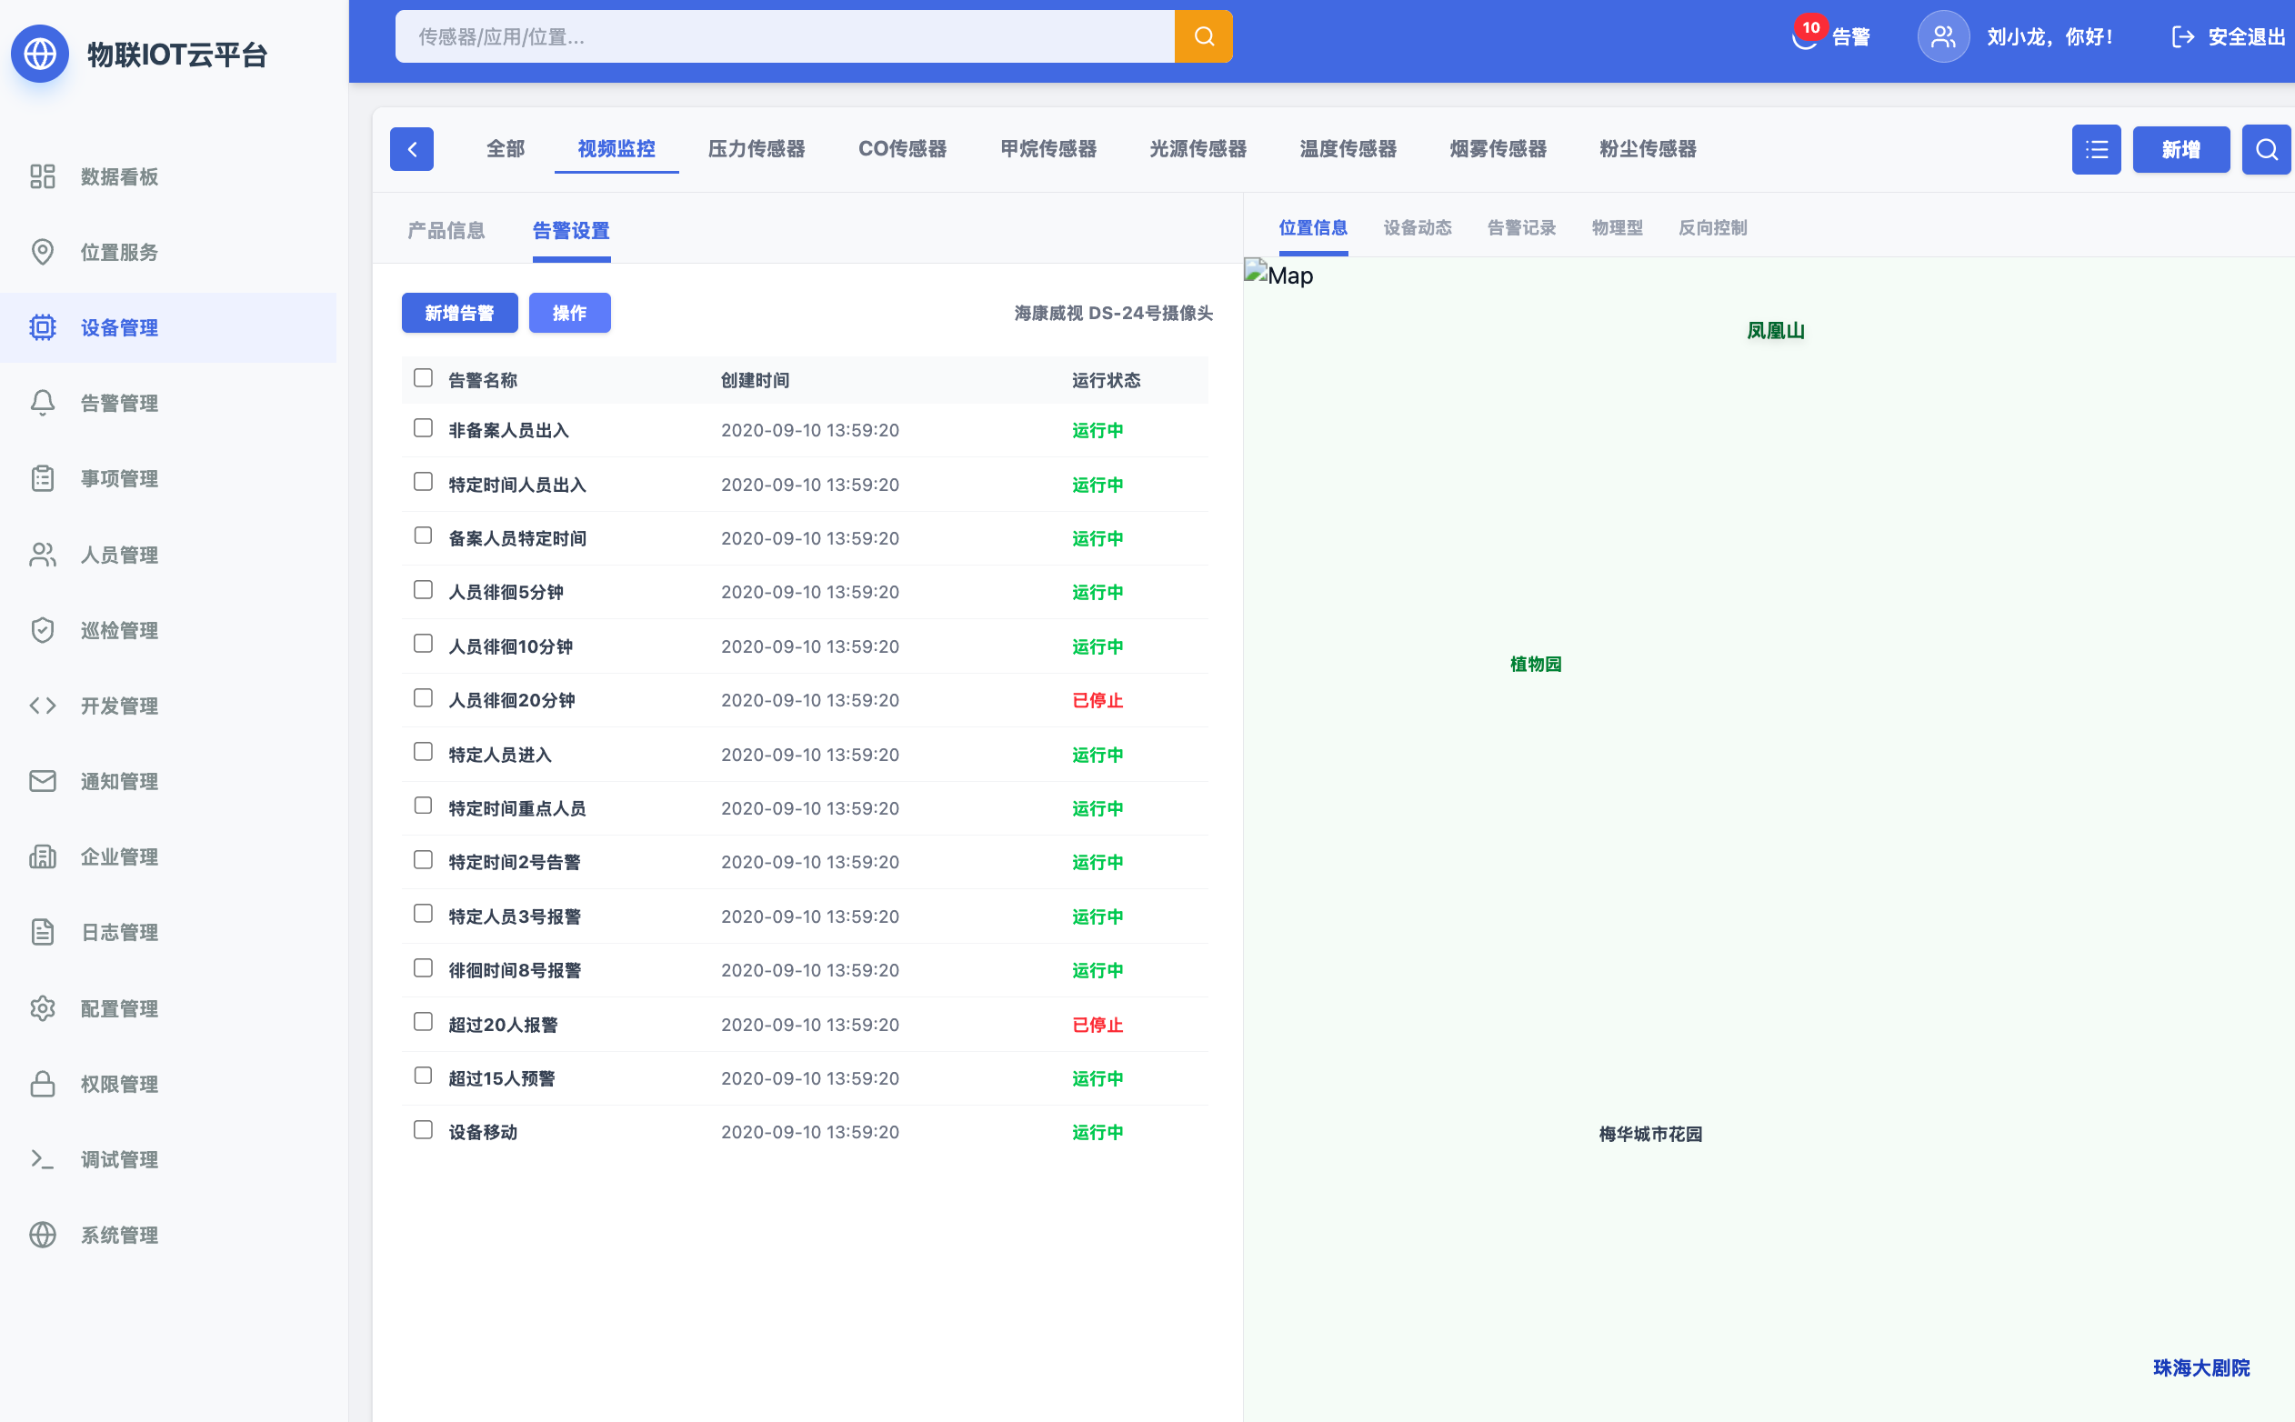Click the 操作 button
This screenshot has height=1422, width=2295.
[x=570, y=313]
